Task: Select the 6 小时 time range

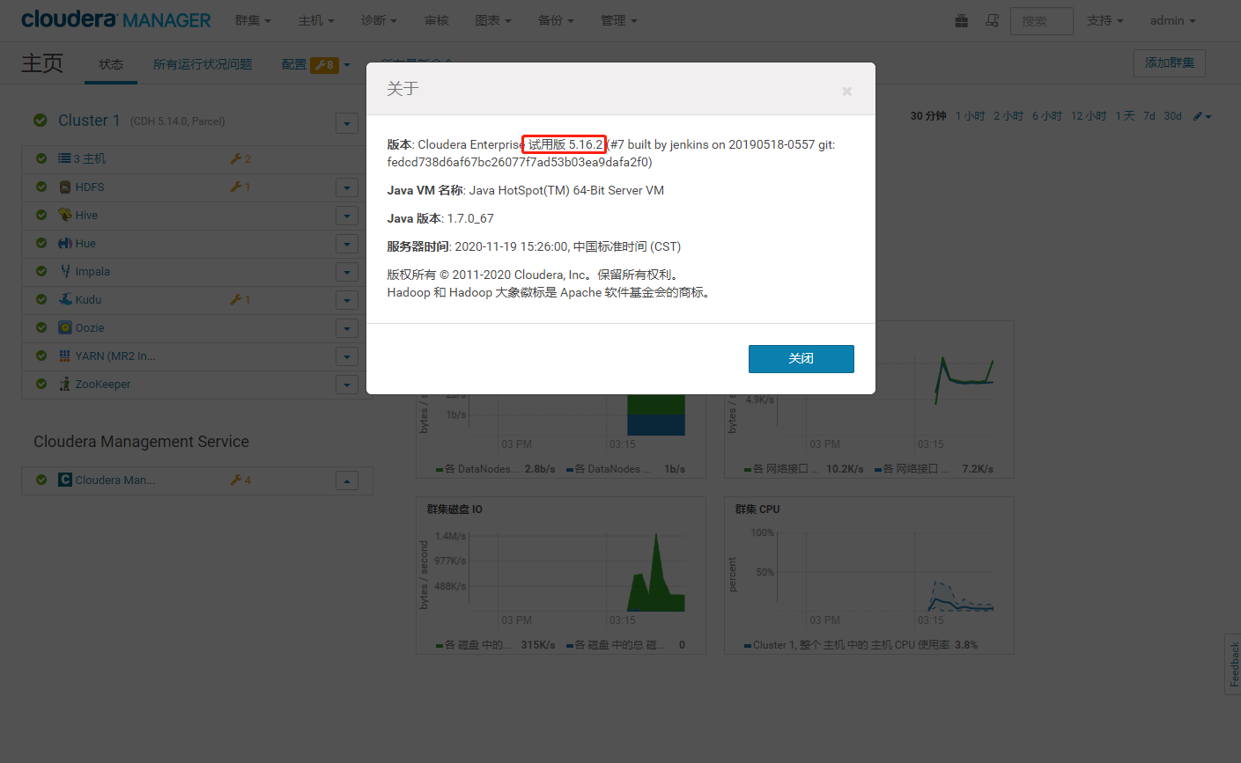Action: (x=1046, y=116)
